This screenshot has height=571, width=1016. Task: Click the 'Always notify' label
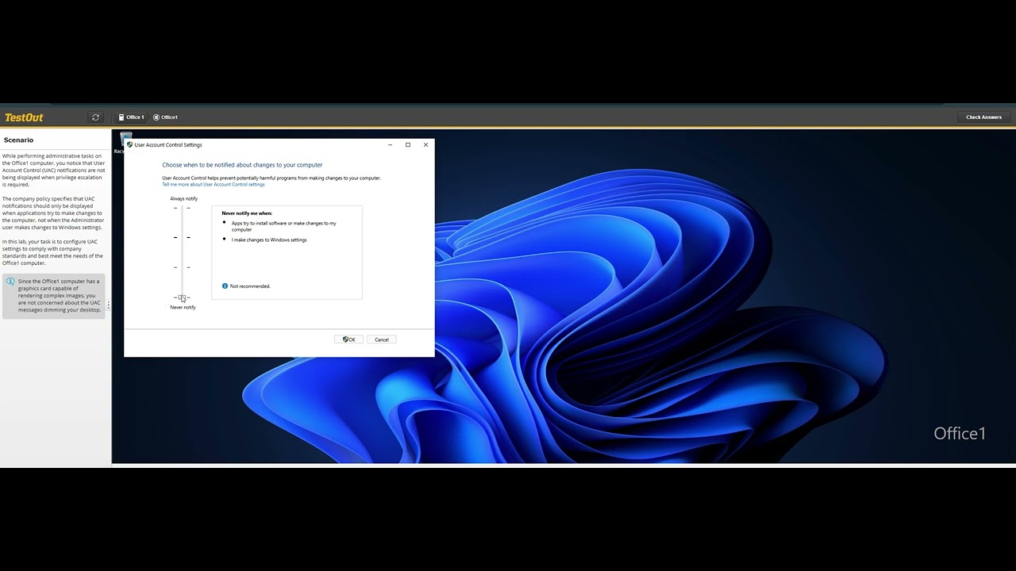pos(183,198)
